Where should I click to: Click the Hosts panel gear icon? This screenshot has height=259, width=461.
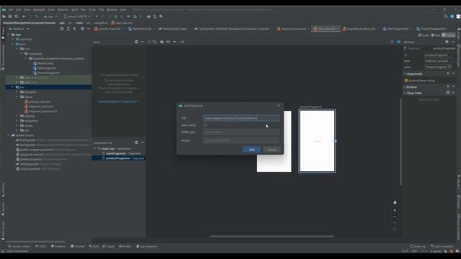click(x=136, y=42)
